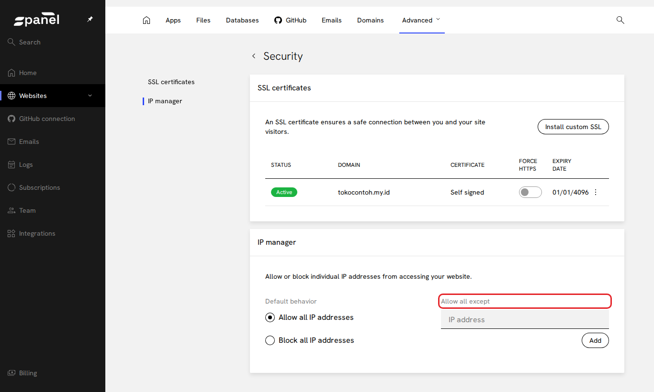Viewport: 654px width, 392px height.
Task: Click the magnifier icon in top bar
Action: click(x=620, y=20)
